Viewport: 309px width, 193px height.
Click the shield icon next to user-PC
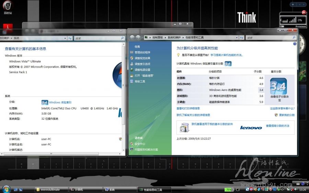[x=121, y=139]
